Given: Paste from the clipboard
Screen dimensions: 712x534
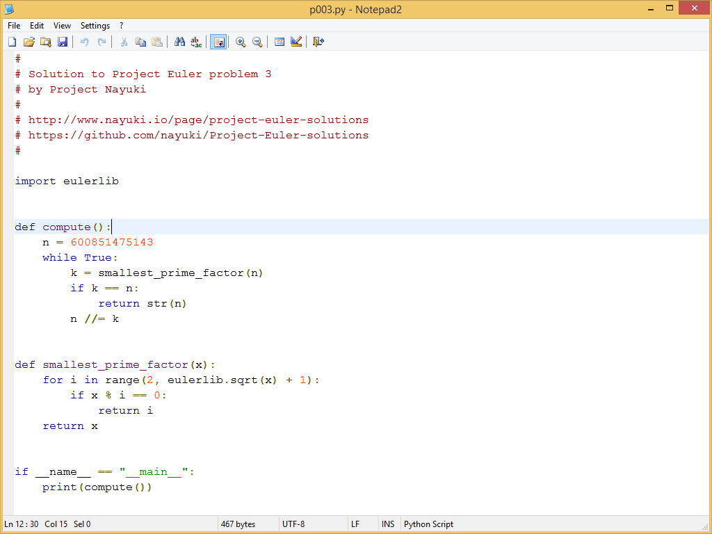Looking at the screenshot, I should [157, 42].
